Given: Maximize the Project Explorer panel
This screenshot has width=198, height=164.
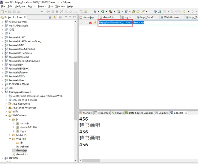Looking at the screenshot, I should click(74, 17).
